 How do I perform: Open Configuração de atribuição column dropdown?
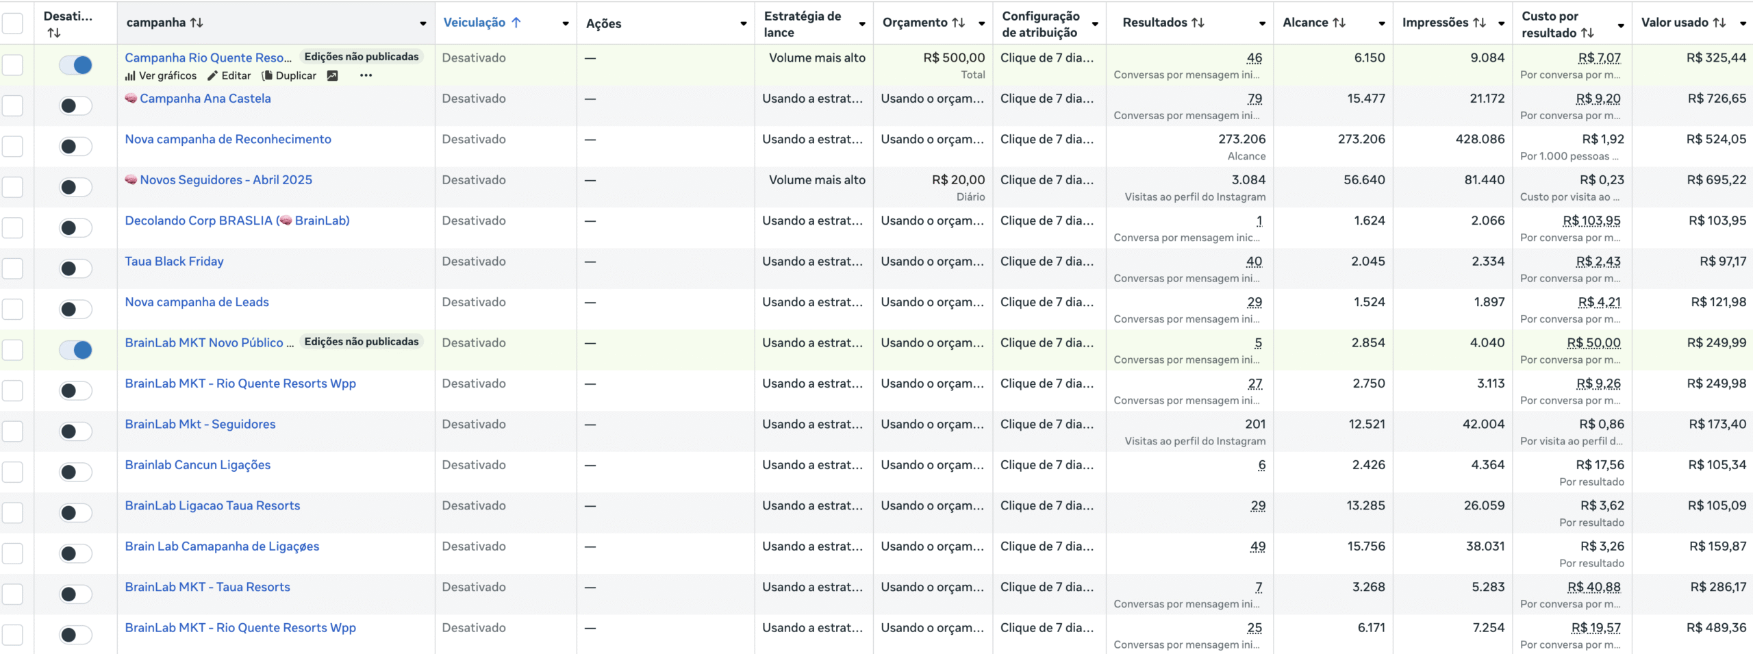point(1095,23)
